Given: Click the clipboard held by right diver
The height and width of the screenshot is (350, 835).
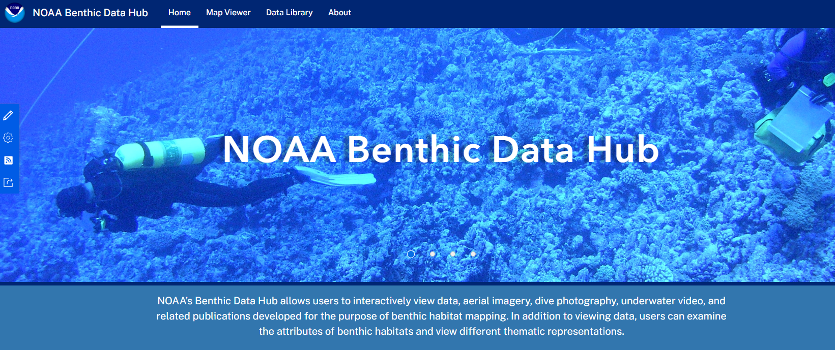Looking at the screenshot, I should 796,119.
